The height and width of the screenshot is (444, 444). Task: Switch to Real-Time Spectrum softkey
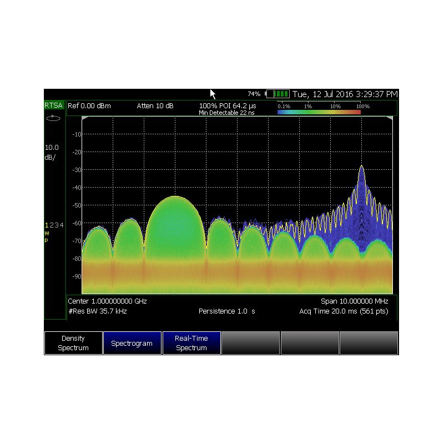pos(191,343)
